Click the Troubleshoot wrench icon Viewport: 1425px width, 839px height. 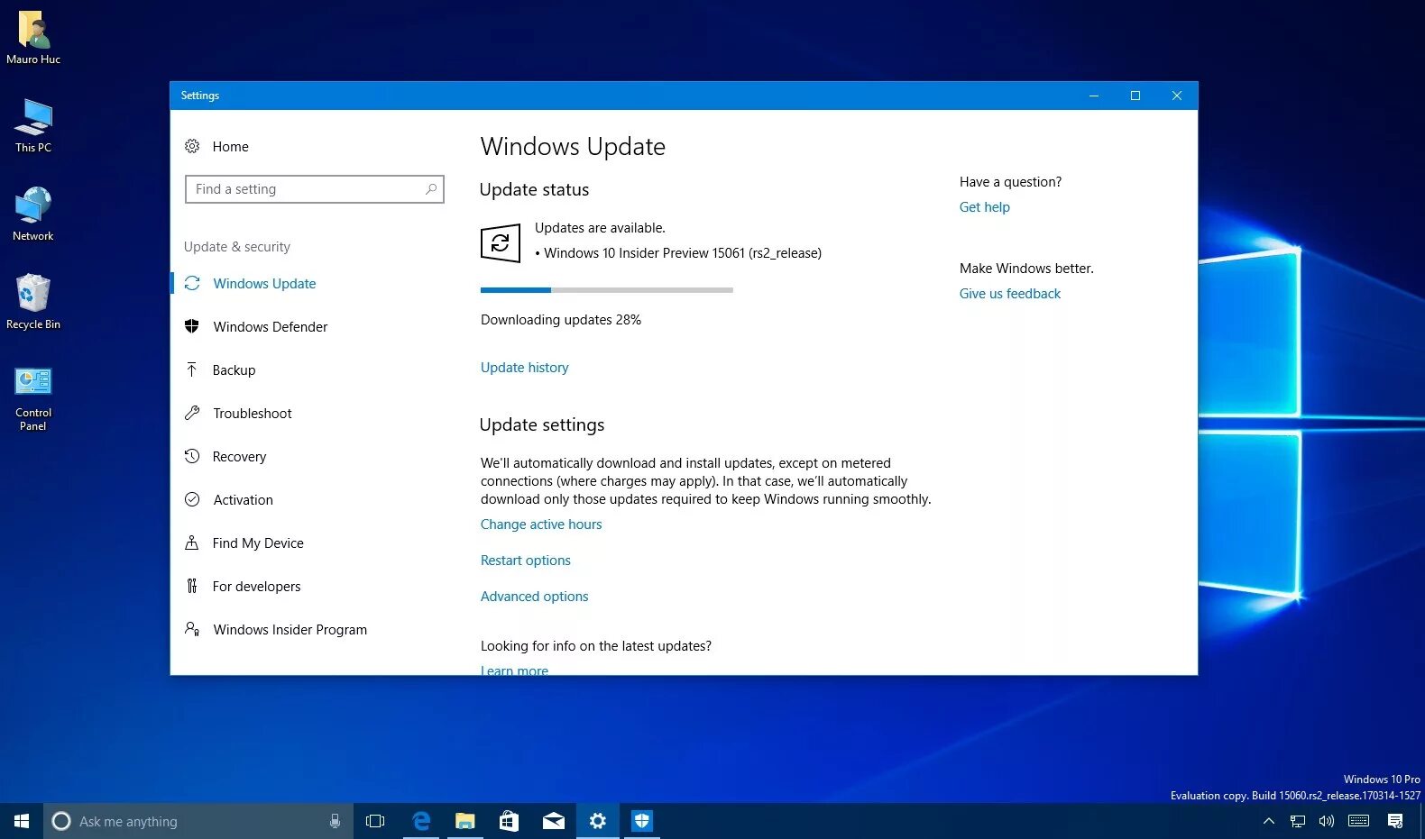[192, 413]
